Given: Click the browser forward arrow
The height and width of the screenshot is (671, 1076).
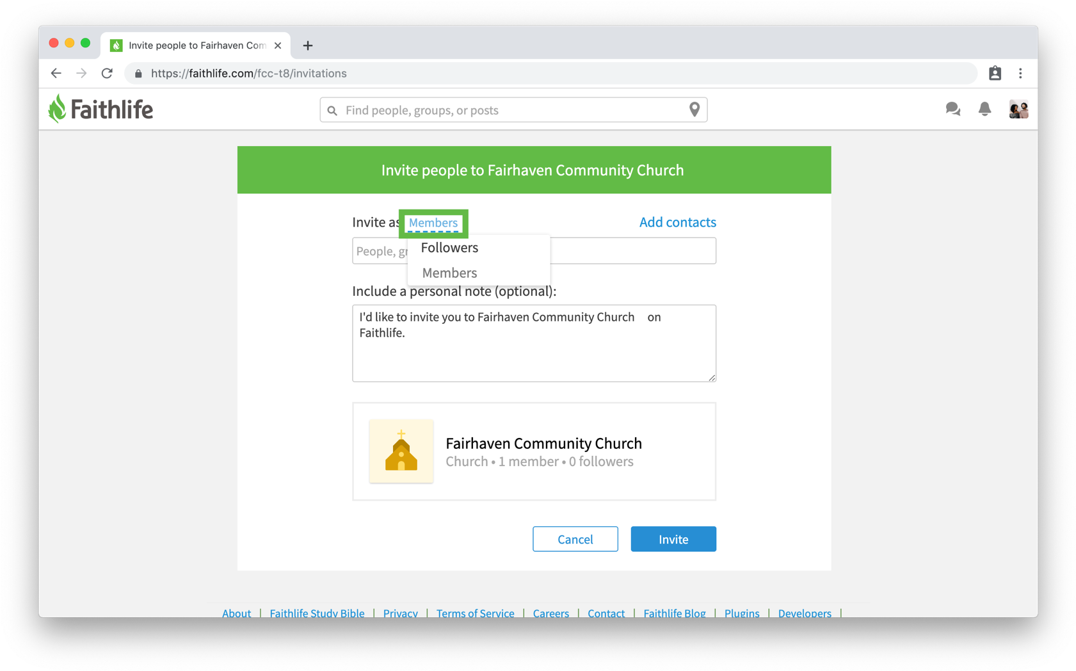Looking at the screenshot, I should click(x=81, y=74).
